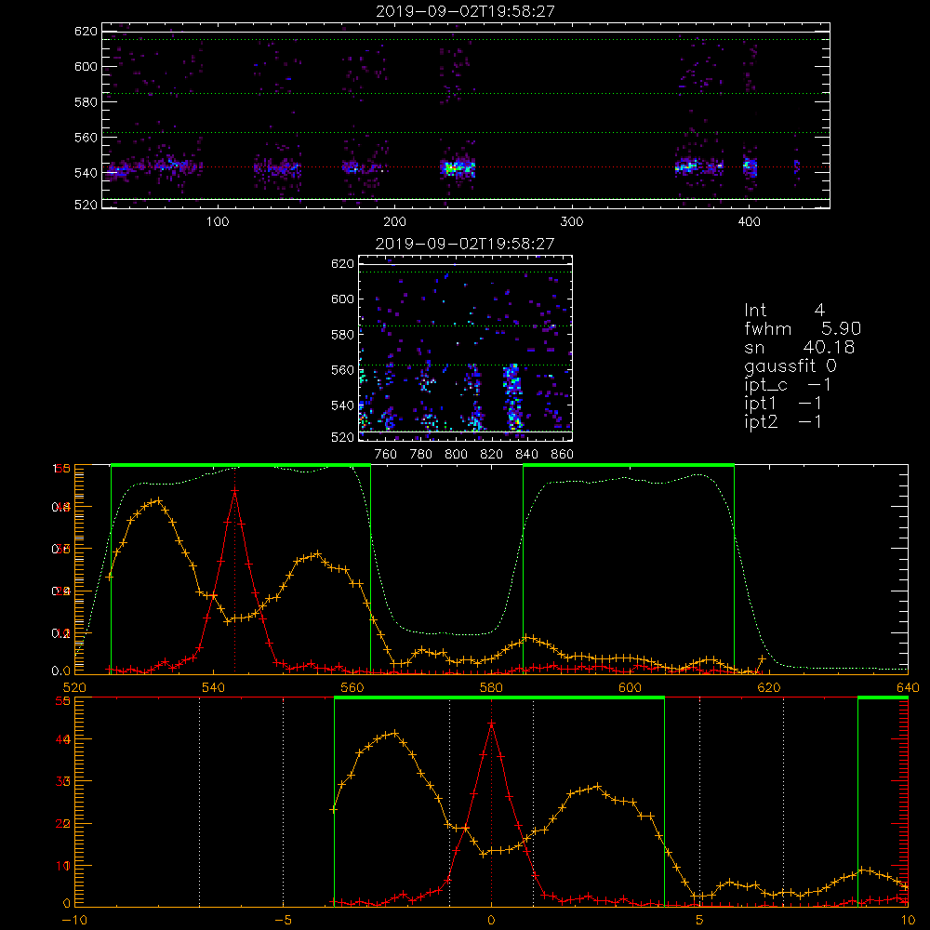
Task: Click y-axis label '600' of the top image
Action: point(86,66)
